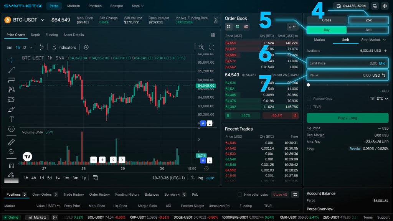Open the emoji icons tool
Viewport: 393px width, 221px height.
pyautogui.click(x=11, y=129)
